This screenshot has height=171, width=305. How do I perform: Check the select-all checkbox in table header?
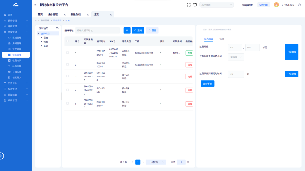point(67,41)
